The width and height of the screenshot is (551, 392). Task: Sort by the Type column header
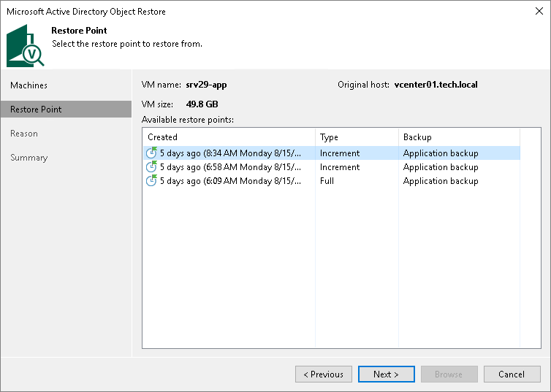[357, 137]
